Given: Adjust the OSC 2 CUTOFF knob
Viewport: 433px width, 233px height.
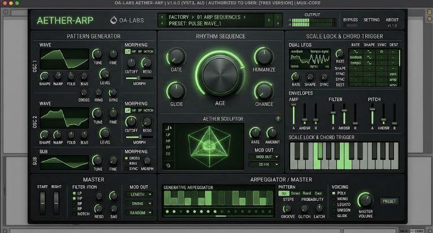Looking at the screenshot, I should pos(131,122).
